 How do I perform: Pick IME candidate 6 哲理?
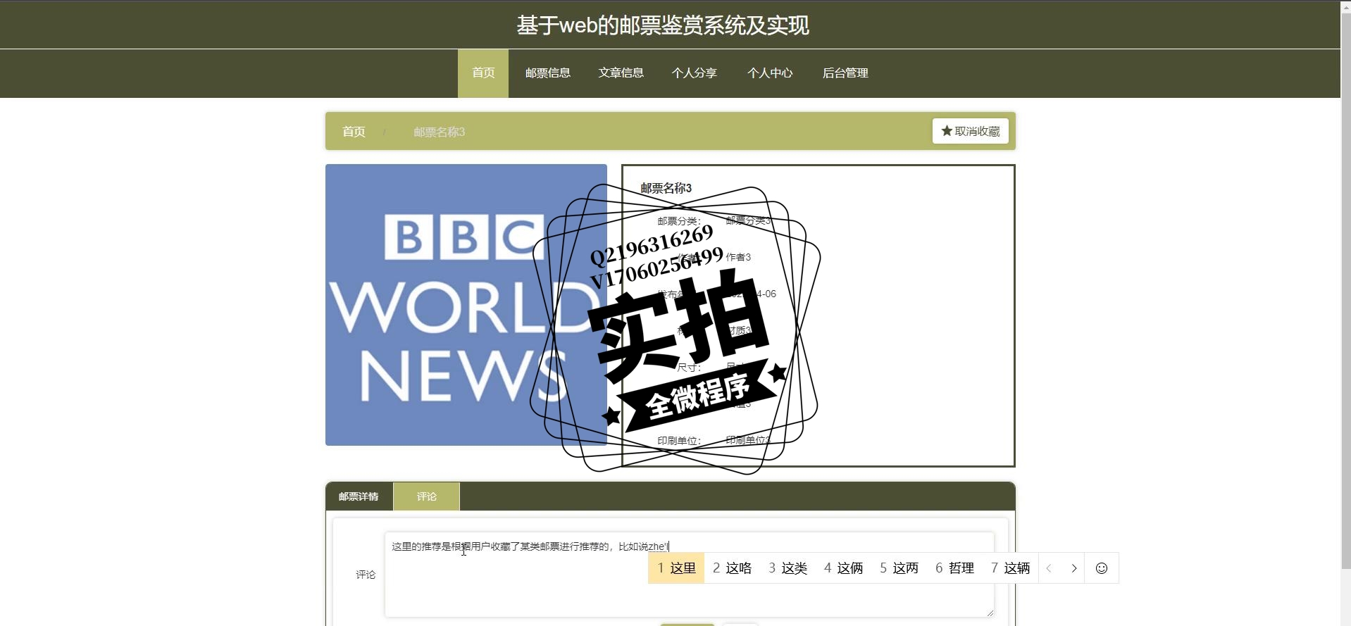954,568
